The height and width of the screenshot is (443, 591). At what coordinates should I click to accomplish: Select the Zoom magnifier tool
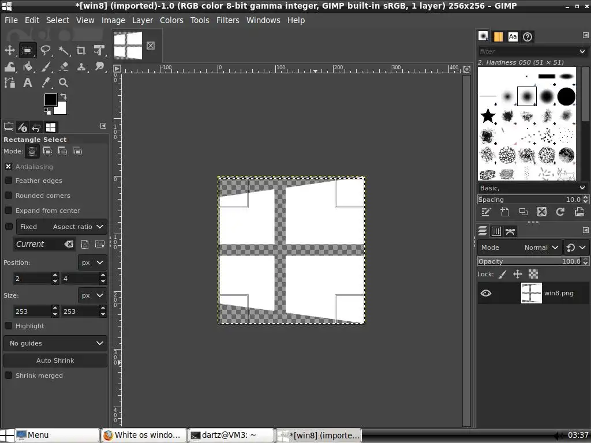coord(63,82)
